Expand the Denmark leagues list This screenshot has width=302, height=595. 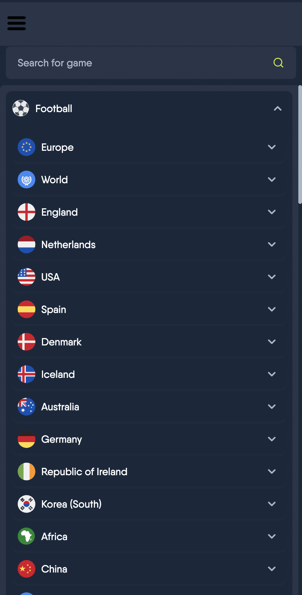click(x=271, y=342)
